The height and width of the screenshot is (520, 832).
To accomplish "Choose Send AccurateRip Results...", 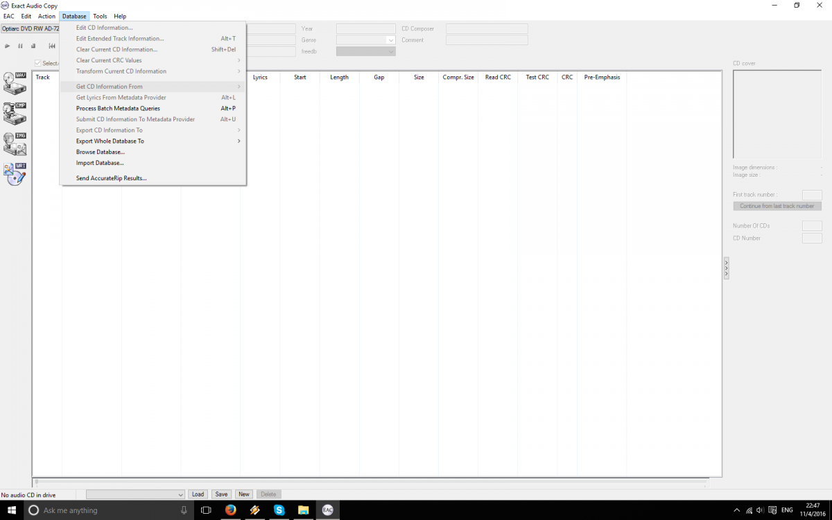I will pyautogui.click(x=152, y=178).
